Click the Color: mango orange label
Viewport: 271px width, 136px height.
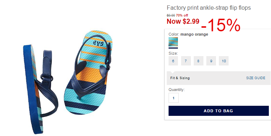coord(188,34)
